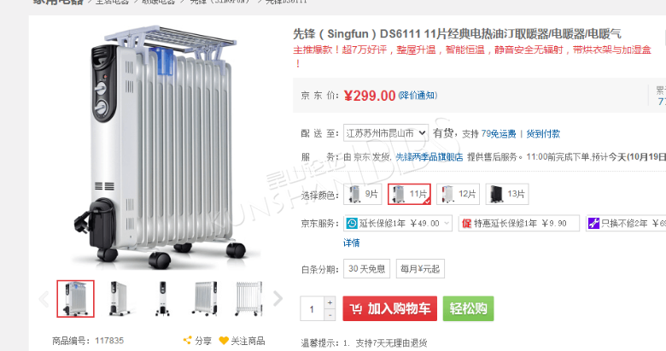666x351 pixels.
Task: Select the 11片 color swatch
Action: [410, 194]
